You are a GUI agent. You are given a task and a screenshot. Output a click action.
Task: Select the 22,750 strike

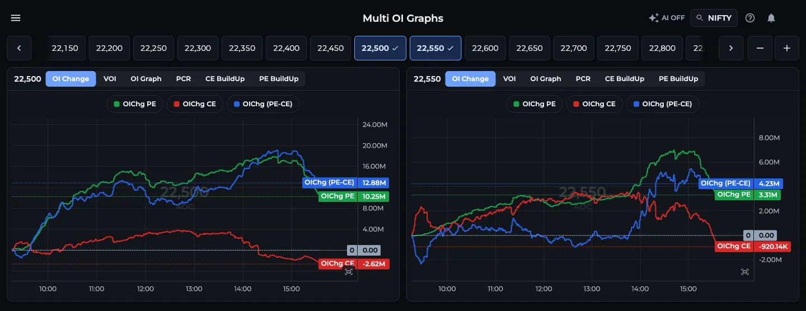pyautogui.click(x=618, y=48)
